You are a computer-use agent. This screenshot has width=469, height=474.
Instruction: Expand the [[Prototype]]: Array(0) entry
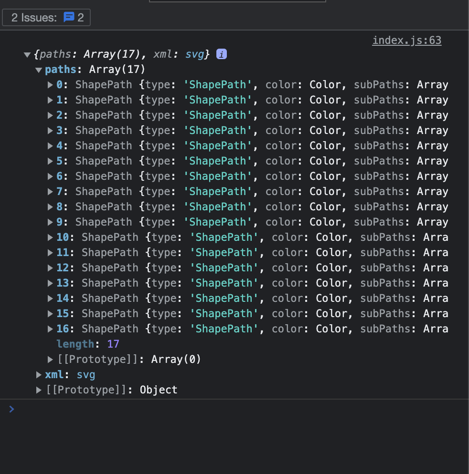(50, 360)
